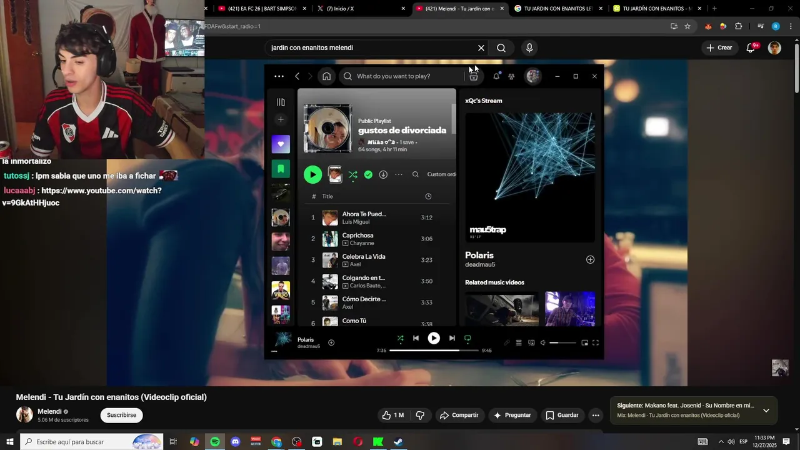Open Spotify Browse icon in search bar
The width and height of the screenshot is (800, 450).
(474, 76)
